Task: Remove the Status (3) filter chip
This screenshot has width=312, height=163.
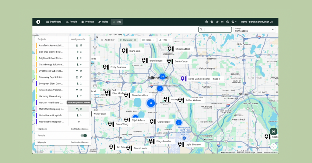Action: pyautogui.click(x=135, y=40)
